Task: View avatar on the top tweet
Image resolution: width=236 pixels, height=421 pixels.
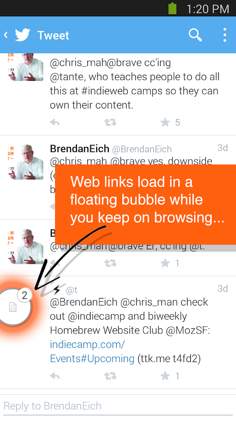Action: click(26, 67)
